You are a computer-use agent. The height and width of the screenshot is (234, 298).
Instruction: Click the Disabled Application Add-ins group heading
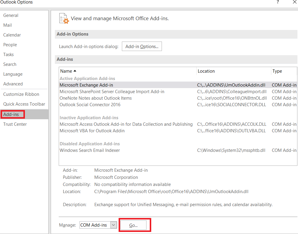click(x=90, y=144)
